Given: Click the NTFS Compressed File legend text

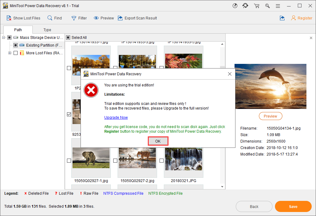Looking at the screenshot, I should tap(123, 193).
